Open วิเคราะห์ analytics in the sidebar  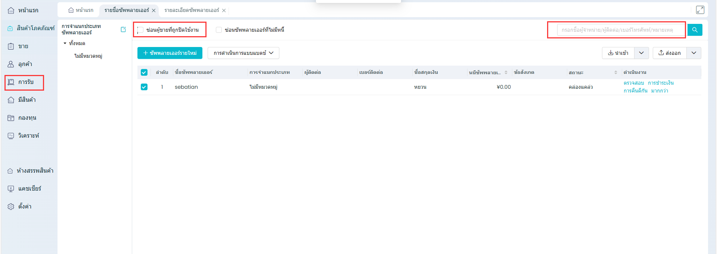28,136
